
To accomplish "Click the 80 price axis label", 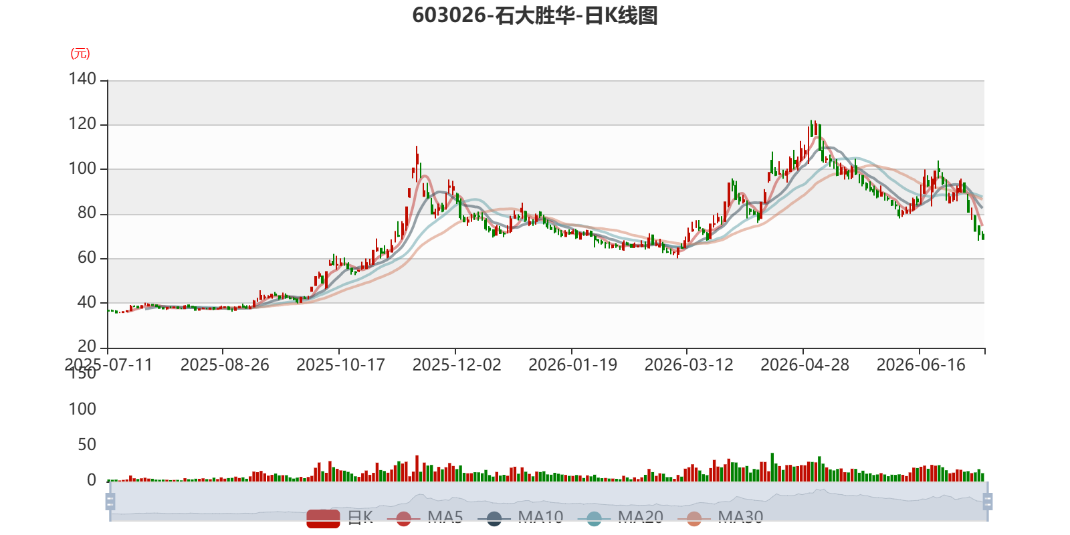I will tap(87, 213).
